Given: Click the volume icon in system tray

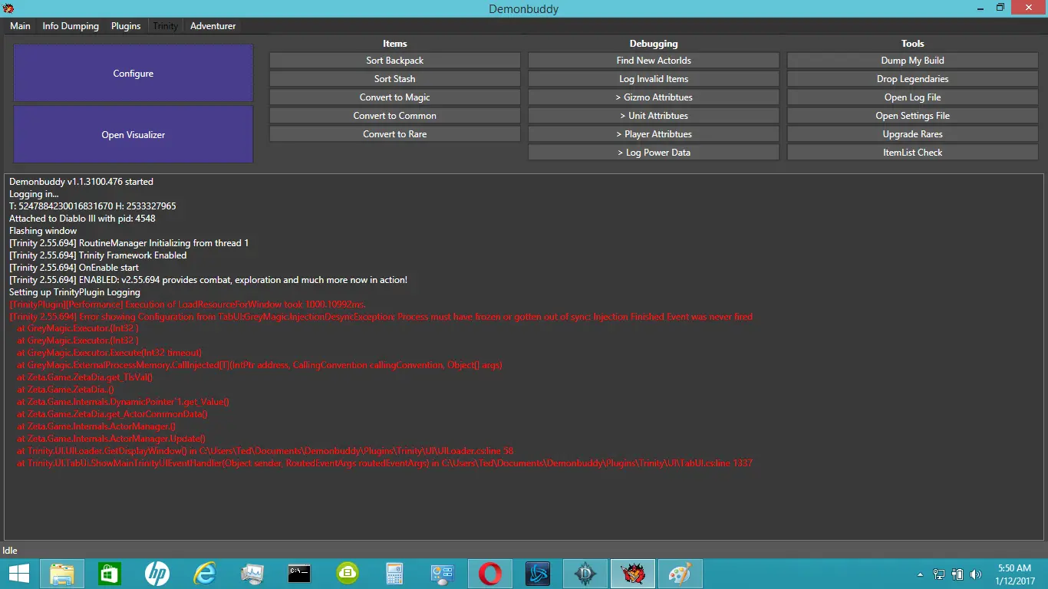Looking at the screenshot, I should pyautogui.click(x=975, y=574).
